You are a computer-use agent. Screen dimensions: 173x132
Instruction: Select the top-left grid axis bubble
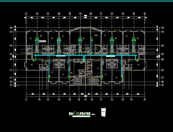click(x=26, y=13)
